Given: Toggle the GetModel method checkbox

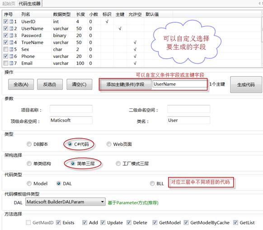Looking at the screenshot, I should coord(155,222).
